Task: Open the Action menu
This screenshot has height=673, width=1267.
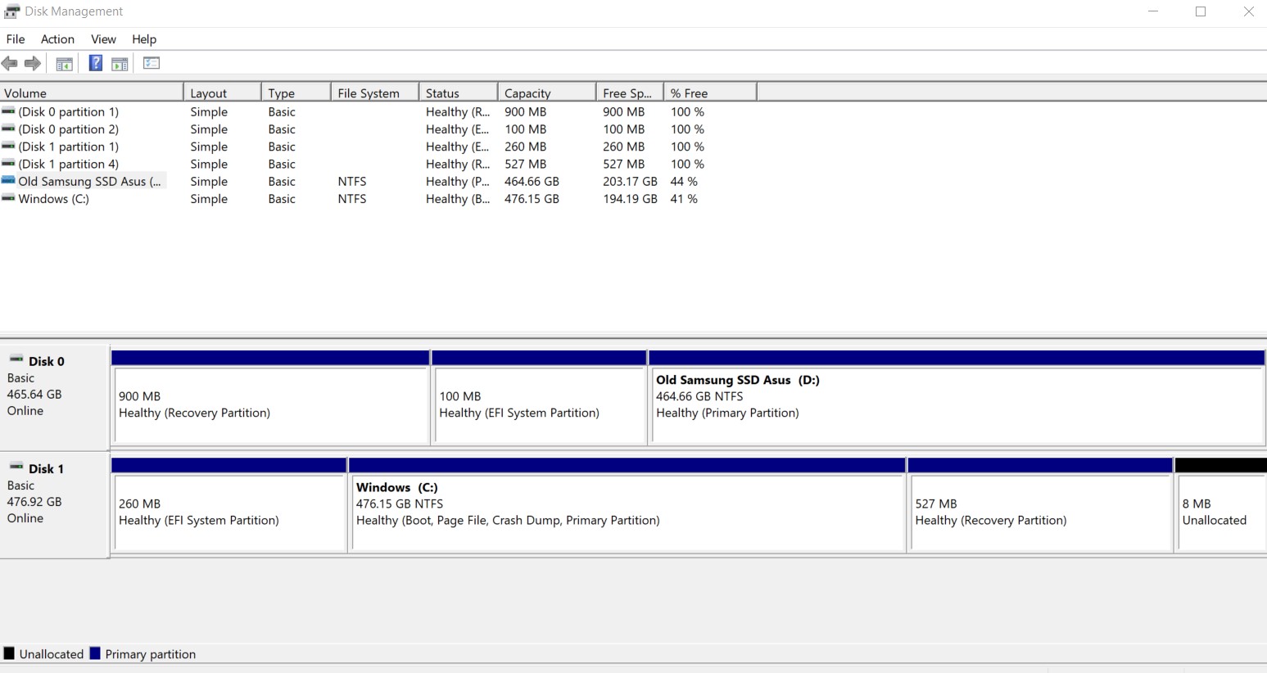Action: 57,39
